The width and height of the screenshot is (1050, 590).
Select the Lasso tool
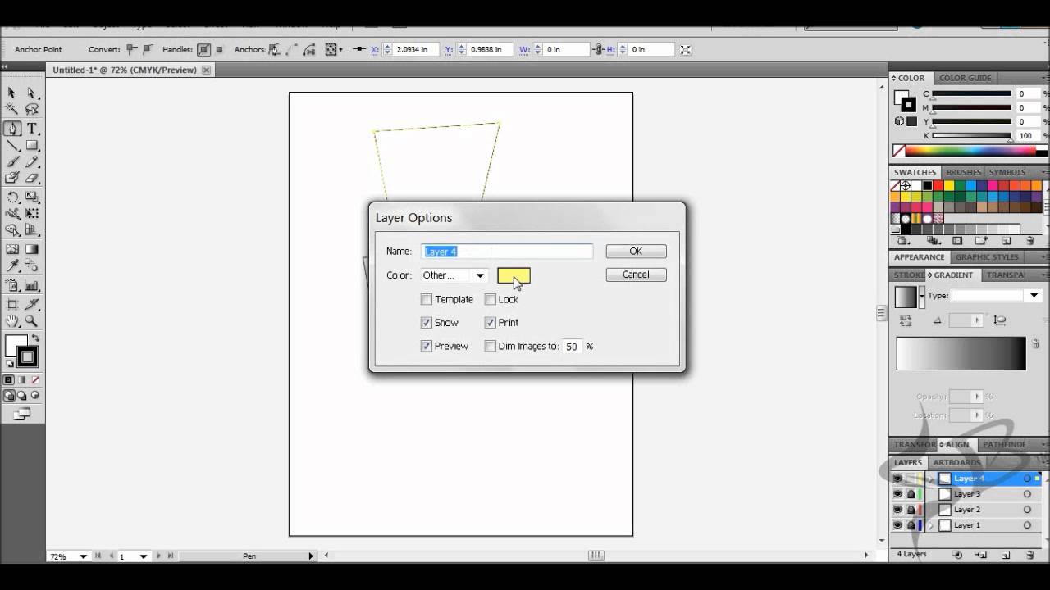(x=32, y=109)
